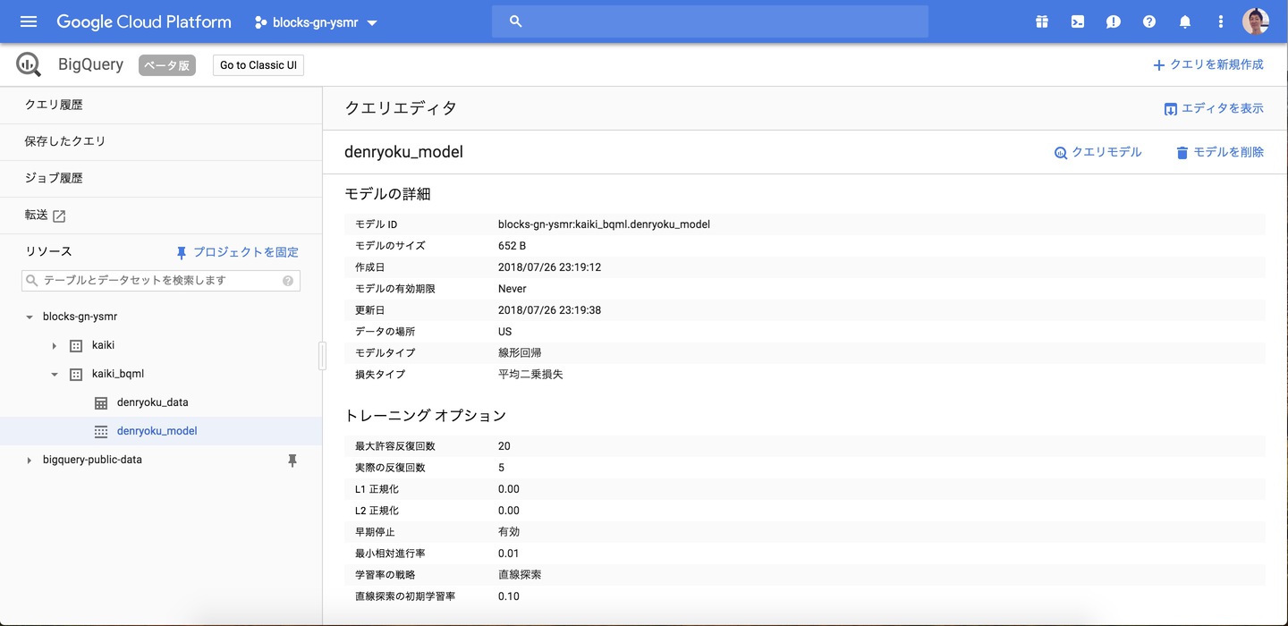This screenshot has height=626, width=1288.
Task: Open the notifications bell
Action: [1185, 21]
